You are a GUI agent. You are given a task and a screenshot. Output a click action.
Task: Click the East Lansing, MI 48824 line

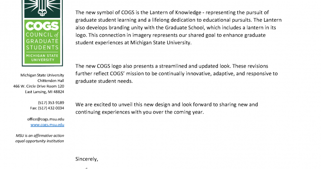coord(45,92)
